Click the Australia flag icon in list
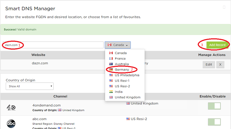 [111, 64]
